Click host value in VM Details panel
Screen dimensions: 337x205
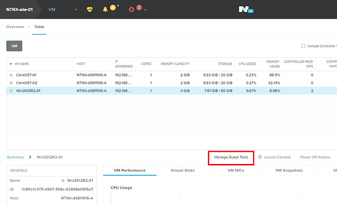[77, 198]
